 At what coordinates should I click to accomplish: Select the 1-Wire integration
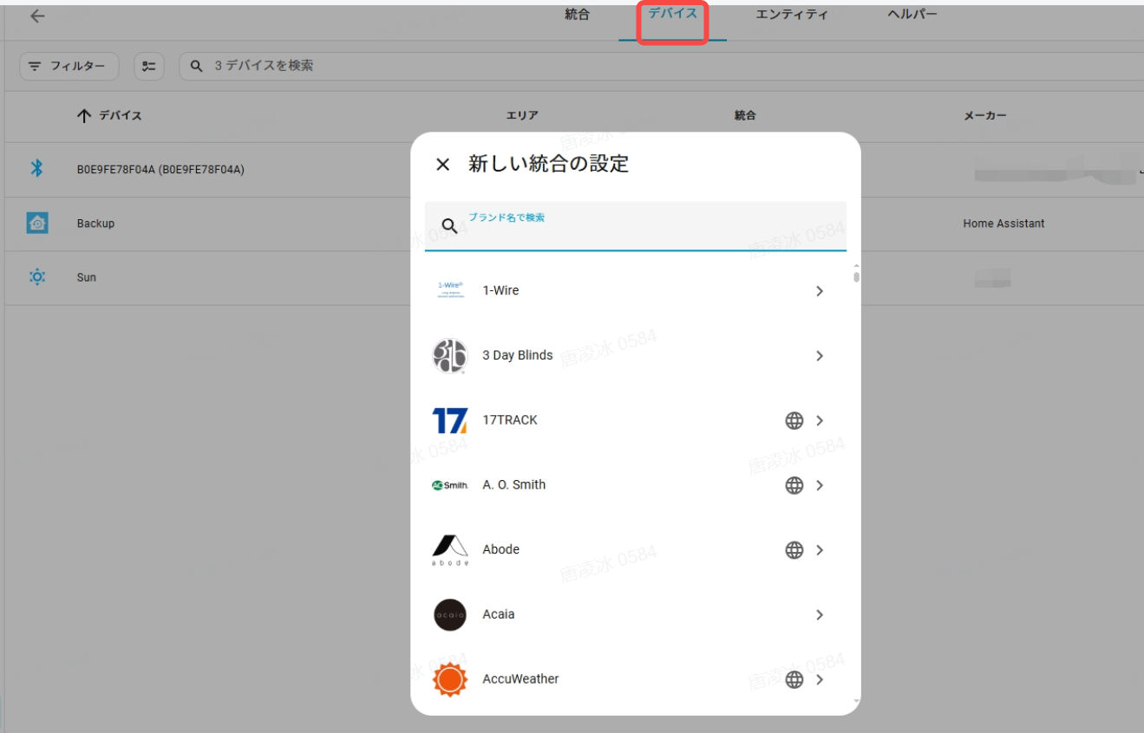click(x=635, y=291)
